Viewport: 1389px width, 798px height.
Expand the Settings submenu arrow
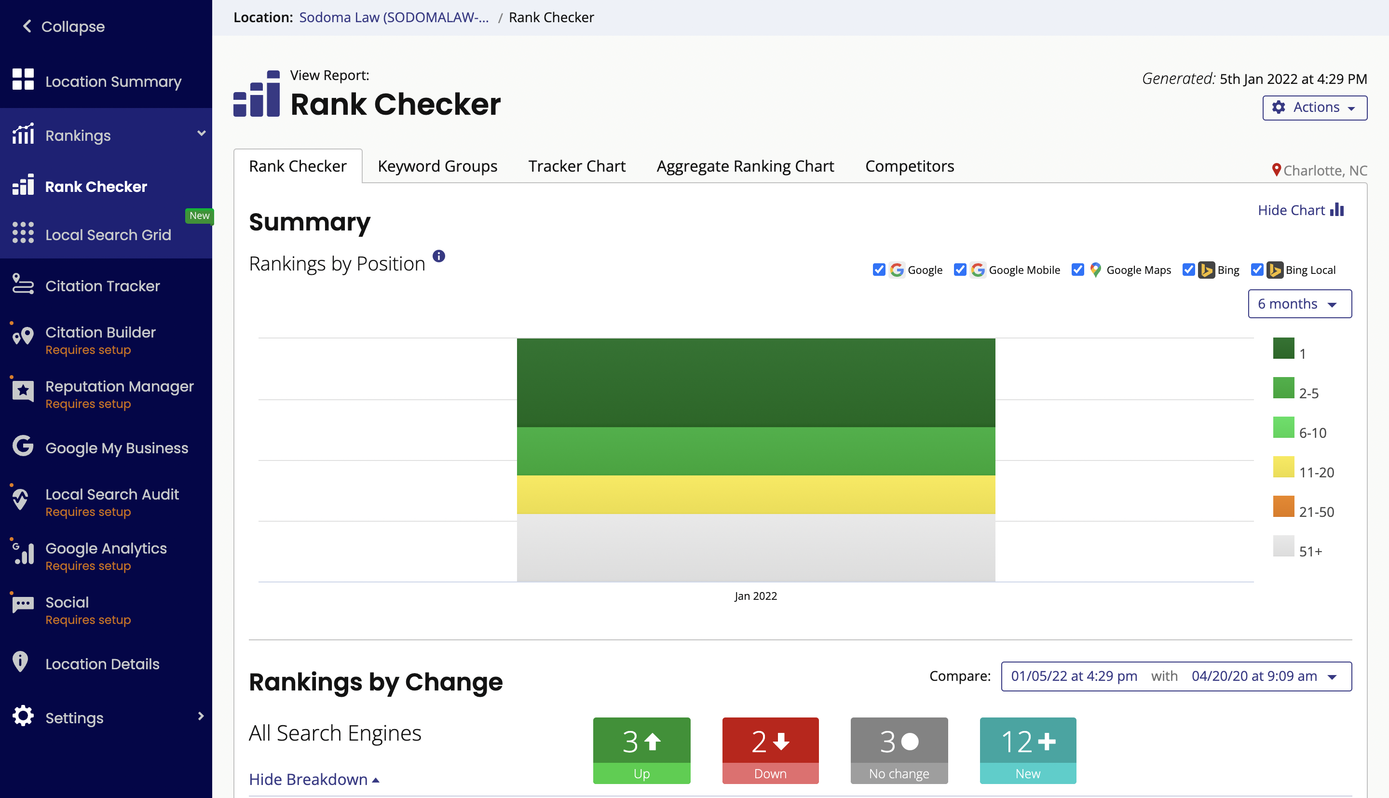(x=201, y=716)
